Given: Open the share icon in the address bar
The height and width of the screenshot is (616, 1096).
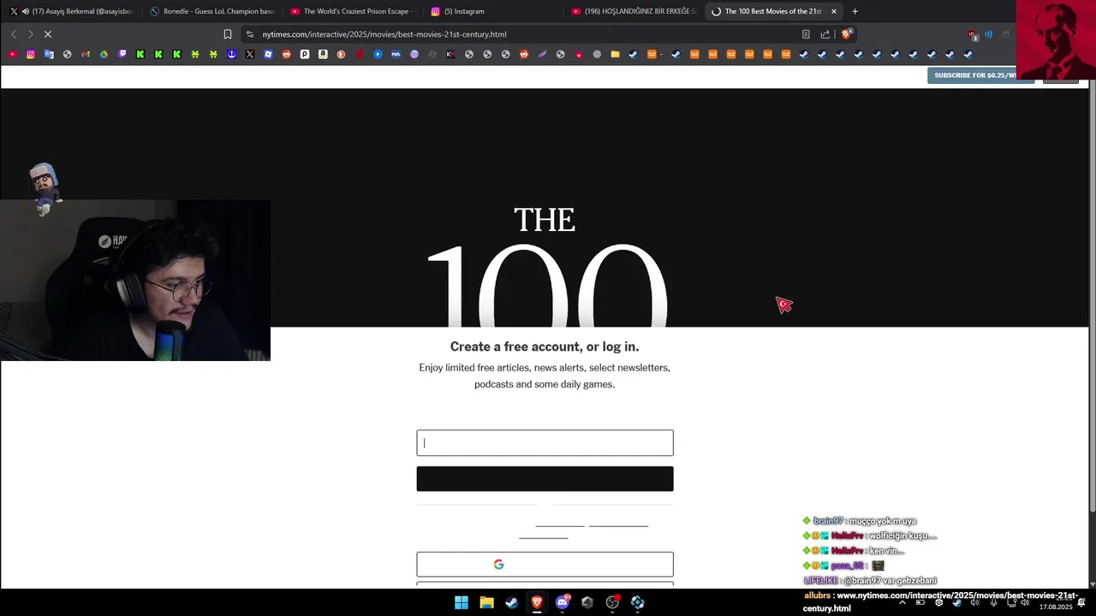Looking at the screenshot, I should (825, 34).
